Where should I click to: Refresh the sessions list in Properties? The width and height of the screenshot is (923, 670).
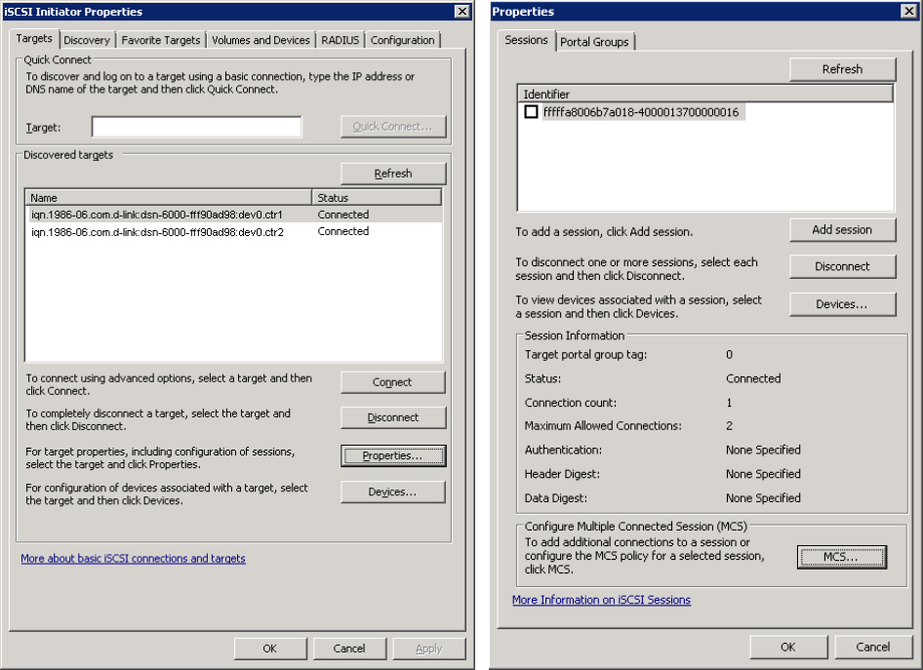click(842, 69)
